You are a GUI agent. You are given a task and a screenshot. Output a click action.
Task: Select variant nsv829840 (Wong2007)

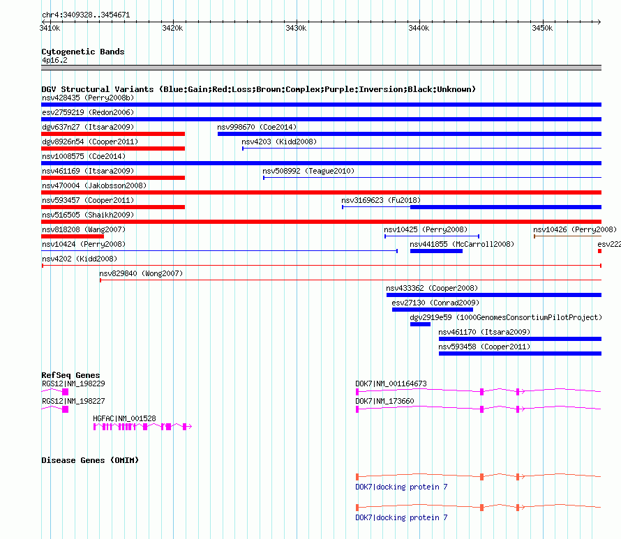tap(350, 280)
